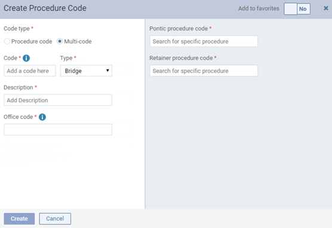Select the Procedure code radio button
Image resolution: width=332 pixels, height=228 pixels.
7,42
